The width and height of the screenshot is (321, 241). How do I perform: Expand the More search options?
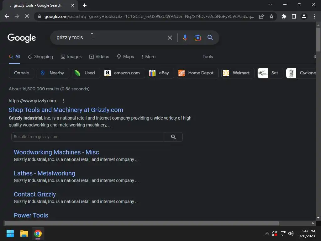(x=148, y=57)
